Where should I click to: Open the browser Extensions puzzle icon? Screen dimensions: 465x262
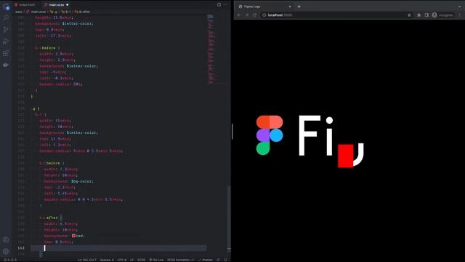418,15
